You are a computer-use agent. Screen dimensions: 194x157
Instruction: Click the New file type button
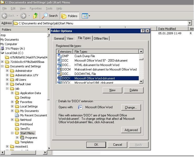112,90
